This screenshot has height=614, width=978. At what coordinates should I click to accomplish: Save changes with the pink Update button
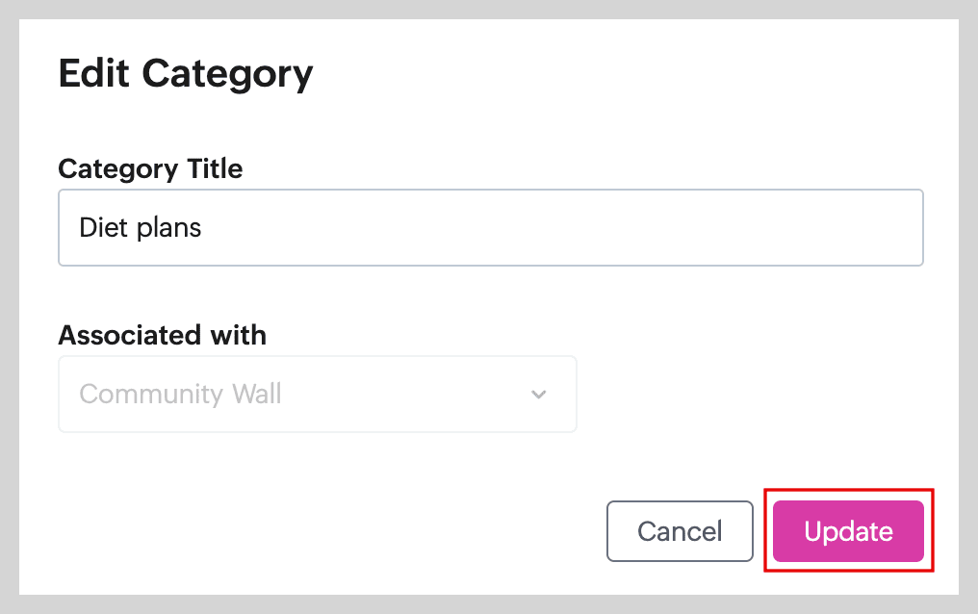click(848, 531)
